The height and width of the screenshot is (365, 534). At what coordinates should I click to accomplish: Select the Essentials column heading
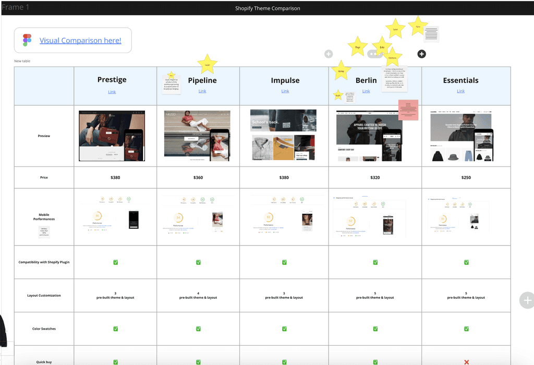[460, 80]
